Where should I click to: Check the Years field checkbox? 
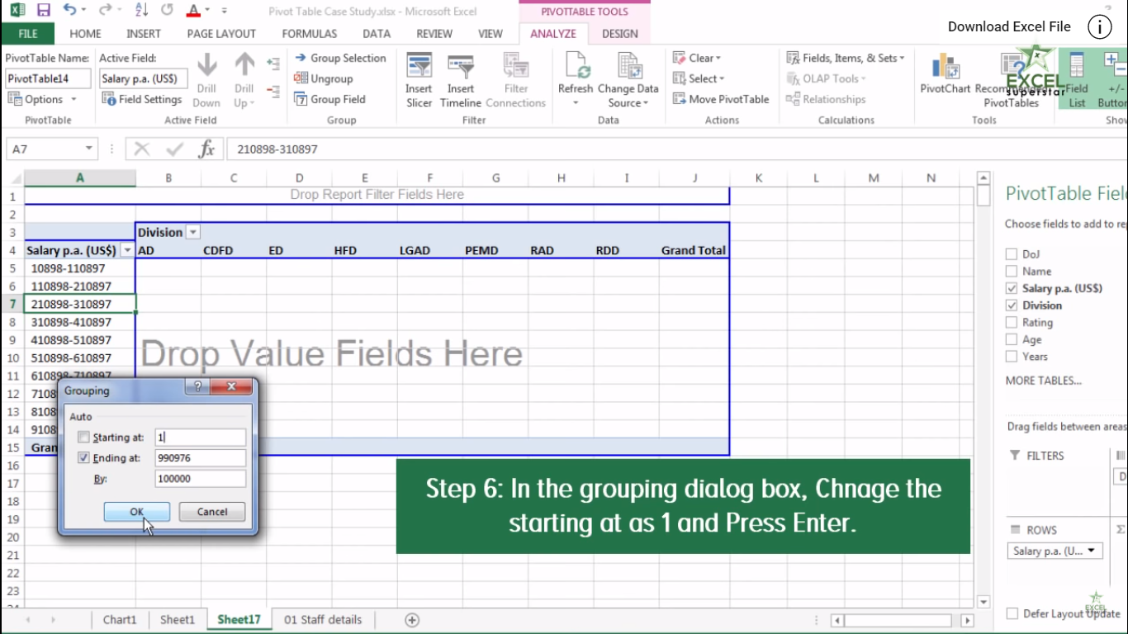[1012, 357]
